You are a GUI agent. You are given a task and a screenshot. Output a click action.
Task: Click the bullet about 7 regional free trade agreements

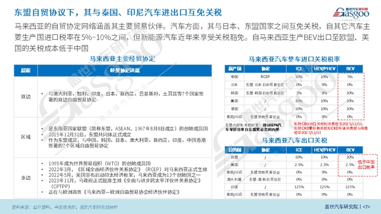click(x=127, y=143)
